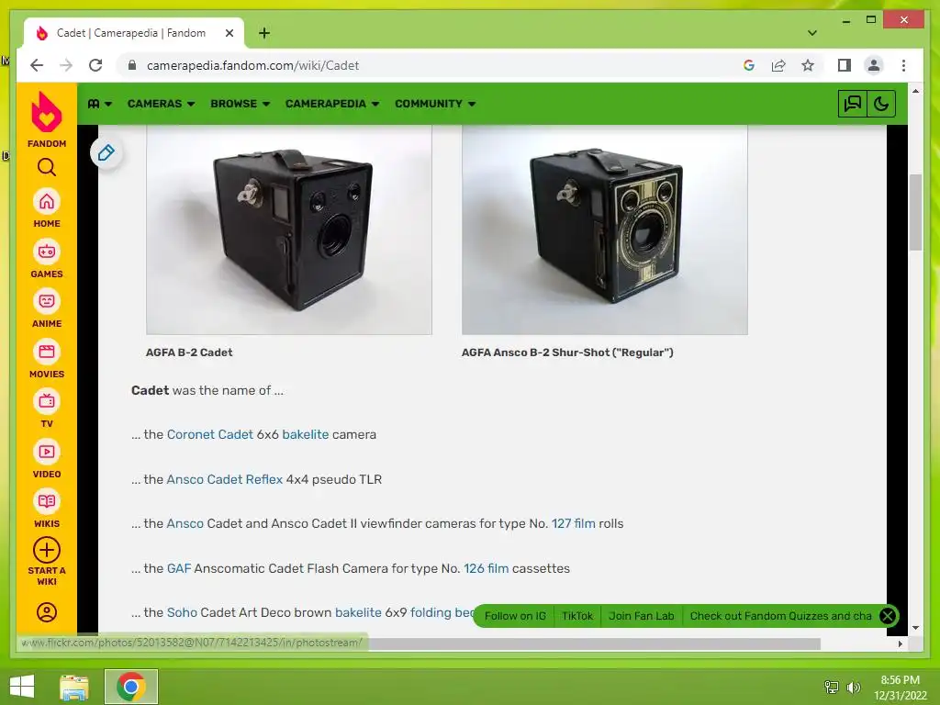Click Follow on IG button
Viewport: 940px width, 705px height.
(515, 616)
